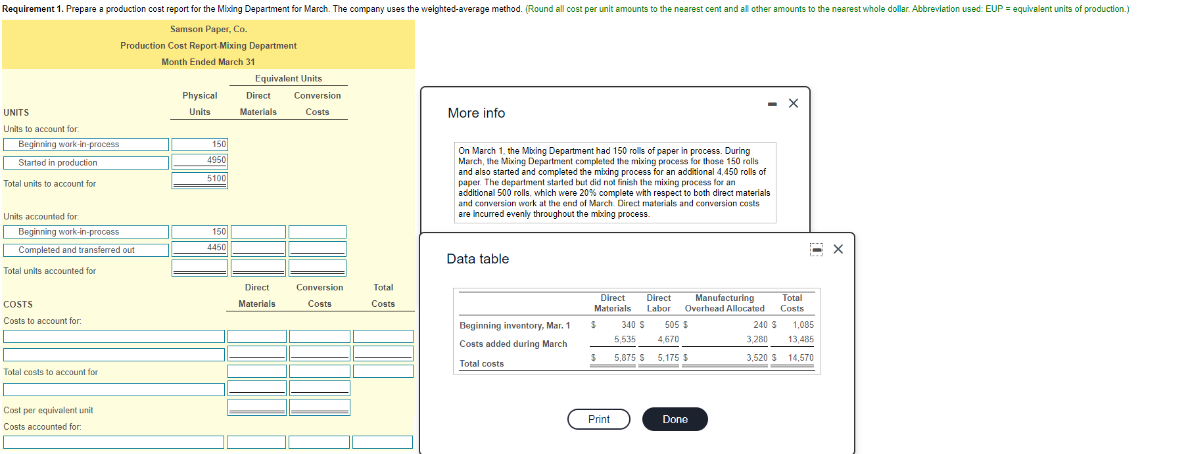Close the More info dialog

point(794,103)
